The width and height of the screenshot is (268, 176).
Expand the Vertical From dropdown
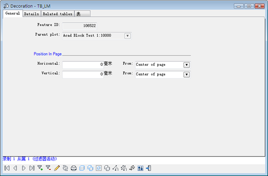[186, 75]
